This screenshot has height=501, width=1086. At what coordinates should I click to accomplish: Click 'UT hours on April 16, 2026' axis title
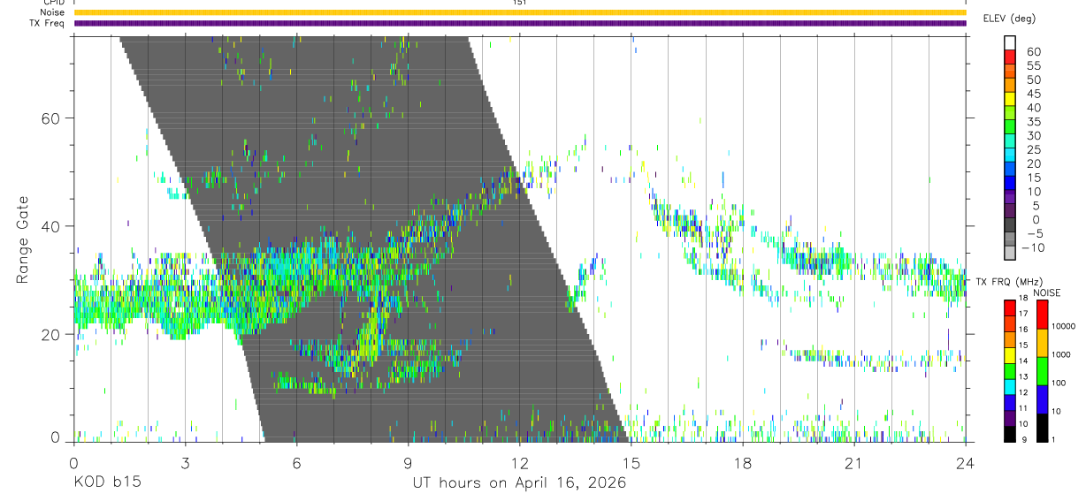click(520, 483)
